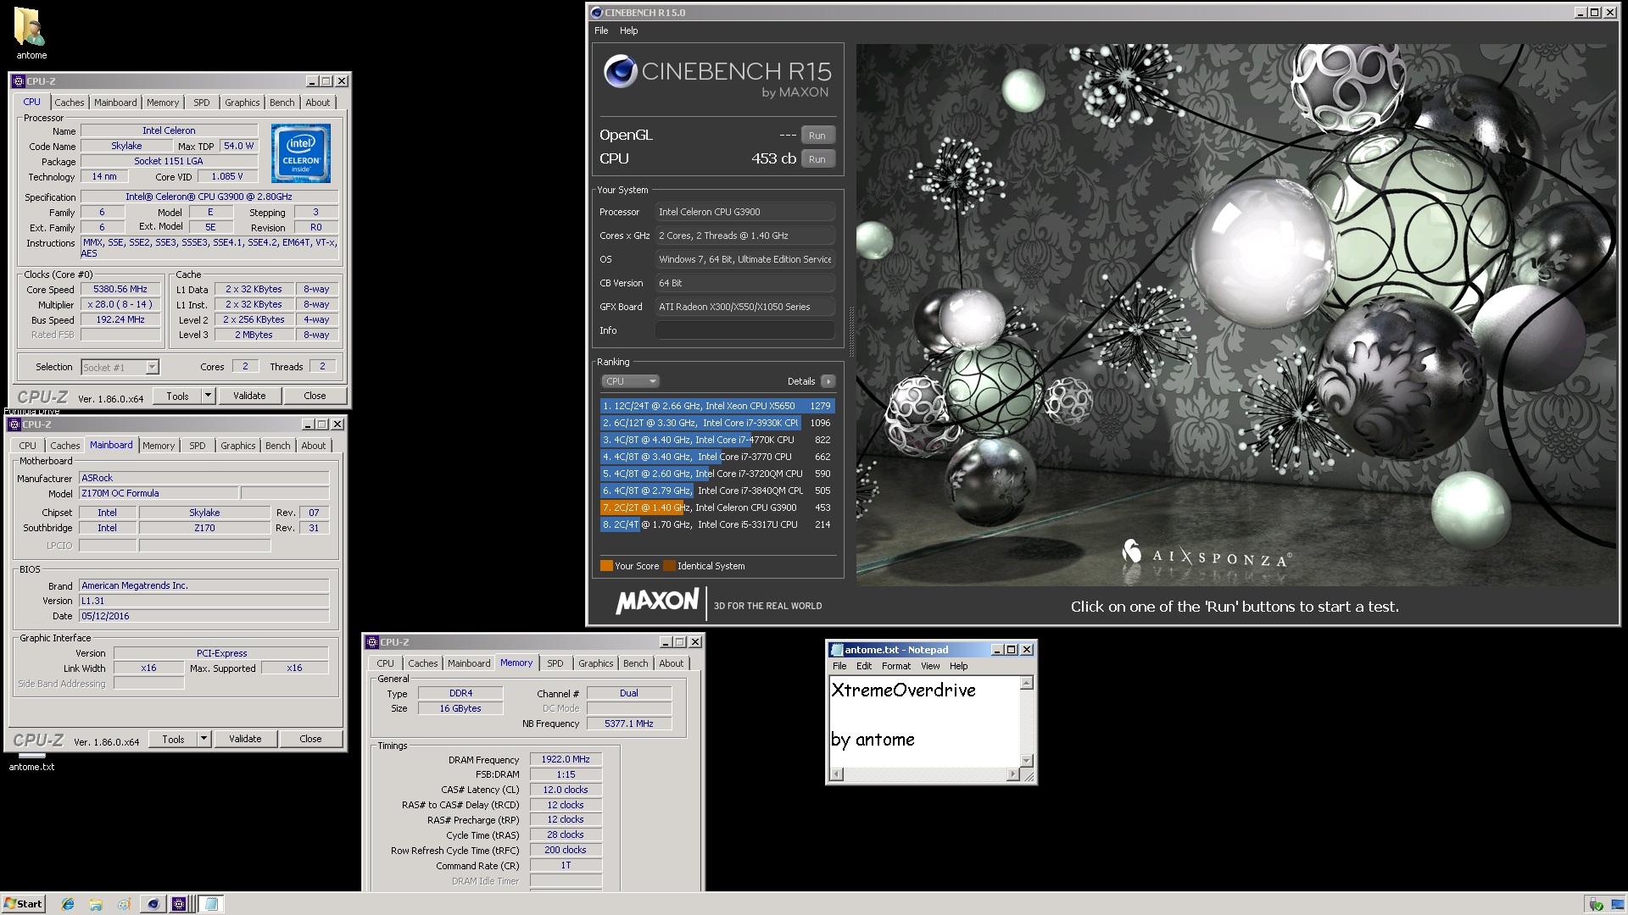Image resolution: width=1628 pixels, height=915 pixels.
Task: Select Memory tab in top CPU-Z window
Action: click(x=163, y=103)
